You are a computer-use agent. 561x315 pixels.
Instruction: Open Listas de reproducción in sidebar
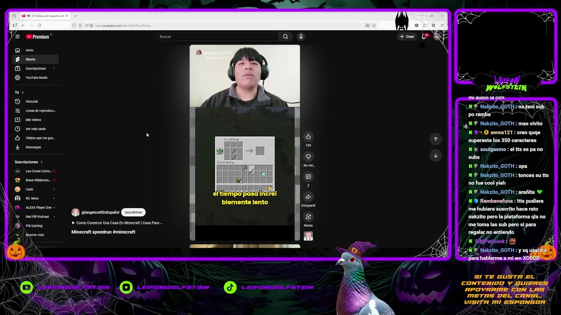(x=35, y=111)
